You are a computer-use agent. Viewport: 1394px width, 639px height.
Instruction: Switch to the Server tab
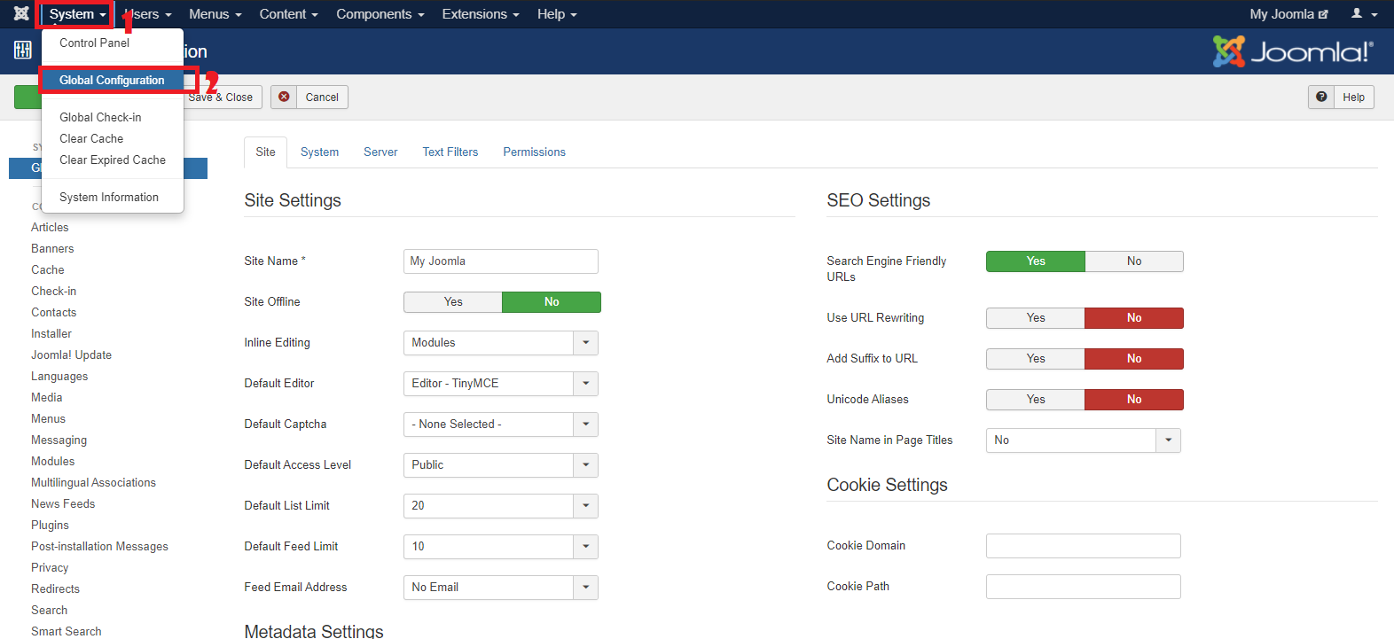[380, 152]
